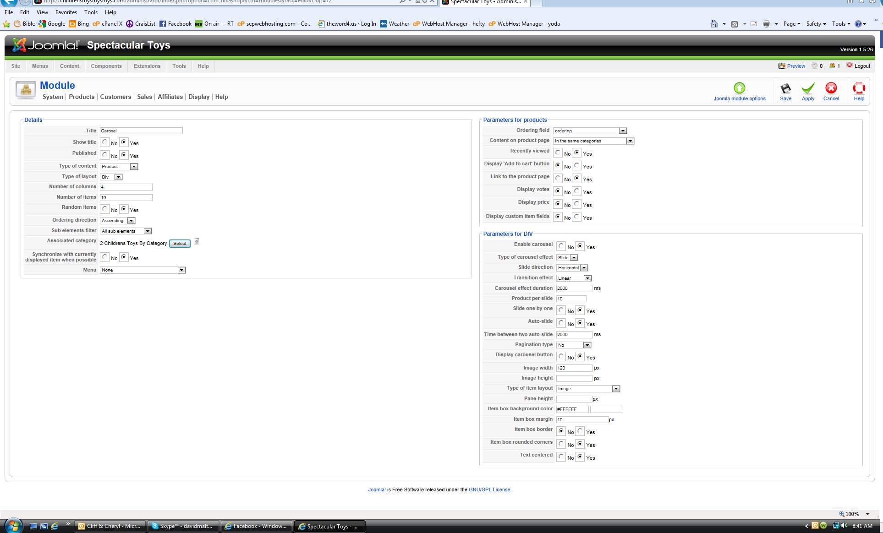
Task: Expand the Transition effect dropdown
Action: tap(587, 278)
